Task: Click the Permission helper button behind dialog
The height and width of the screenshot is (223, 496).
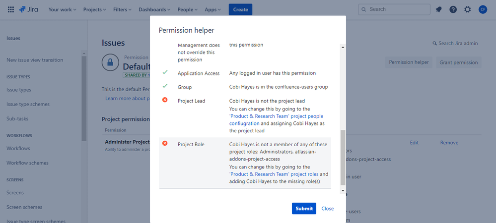Action: click(409, 62)
